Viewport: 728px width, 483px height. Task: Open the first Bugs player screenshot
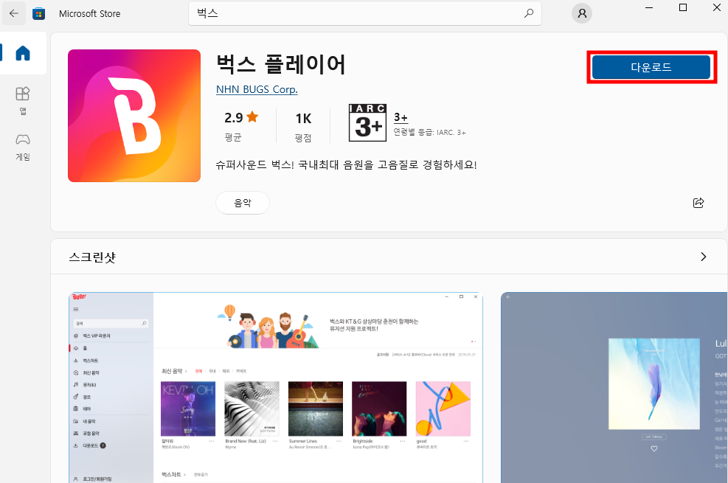click(276, 387)
